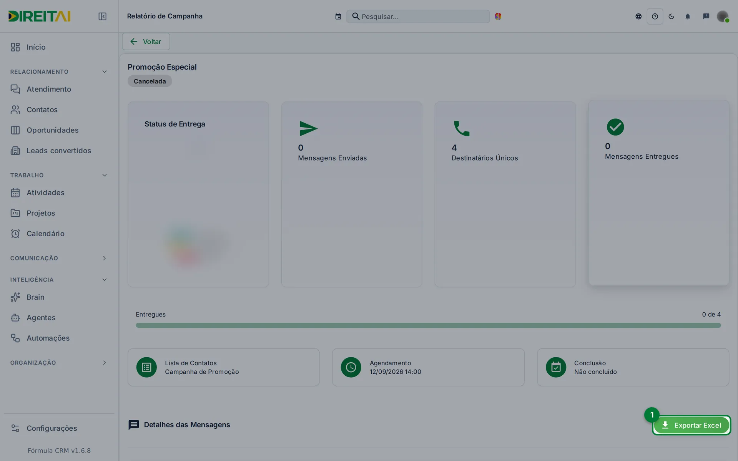Toggle dark mode moon icon
Viewport: 738px width, 461px height.
pos(672,16)
